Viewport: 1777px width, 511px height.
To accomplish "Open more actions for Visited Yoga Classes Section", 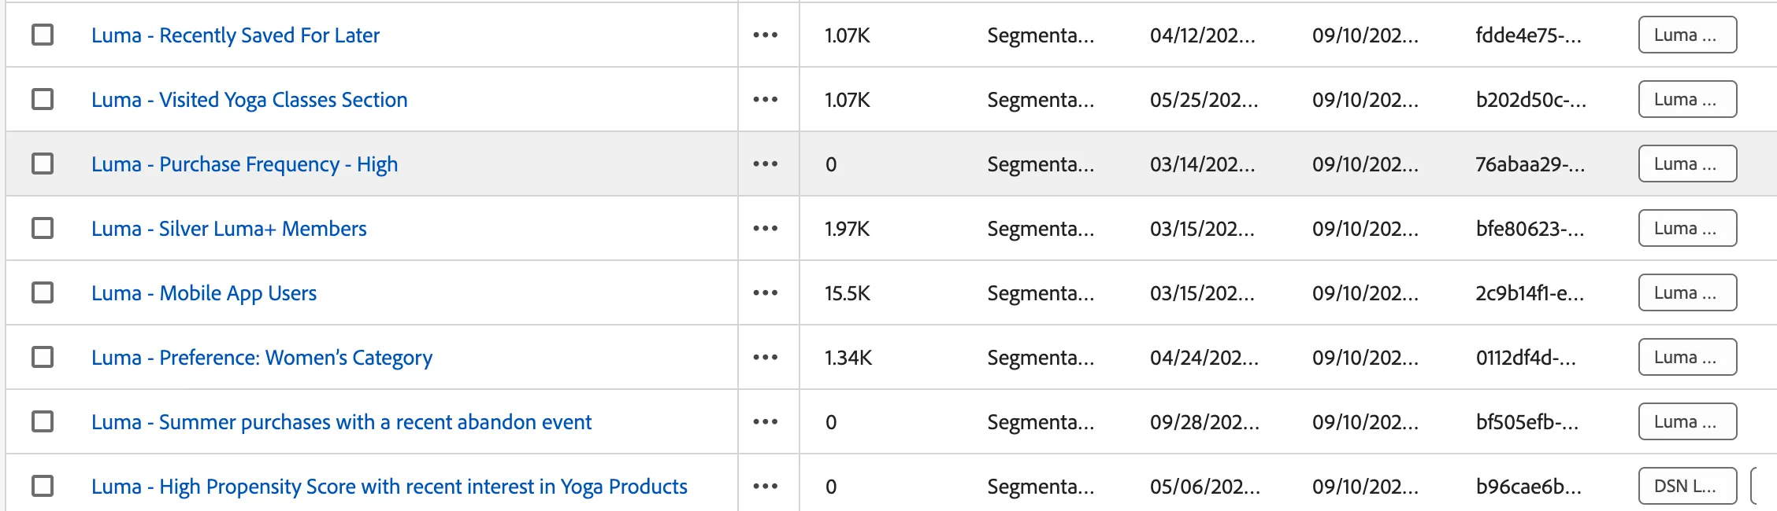I will [765, 100].
